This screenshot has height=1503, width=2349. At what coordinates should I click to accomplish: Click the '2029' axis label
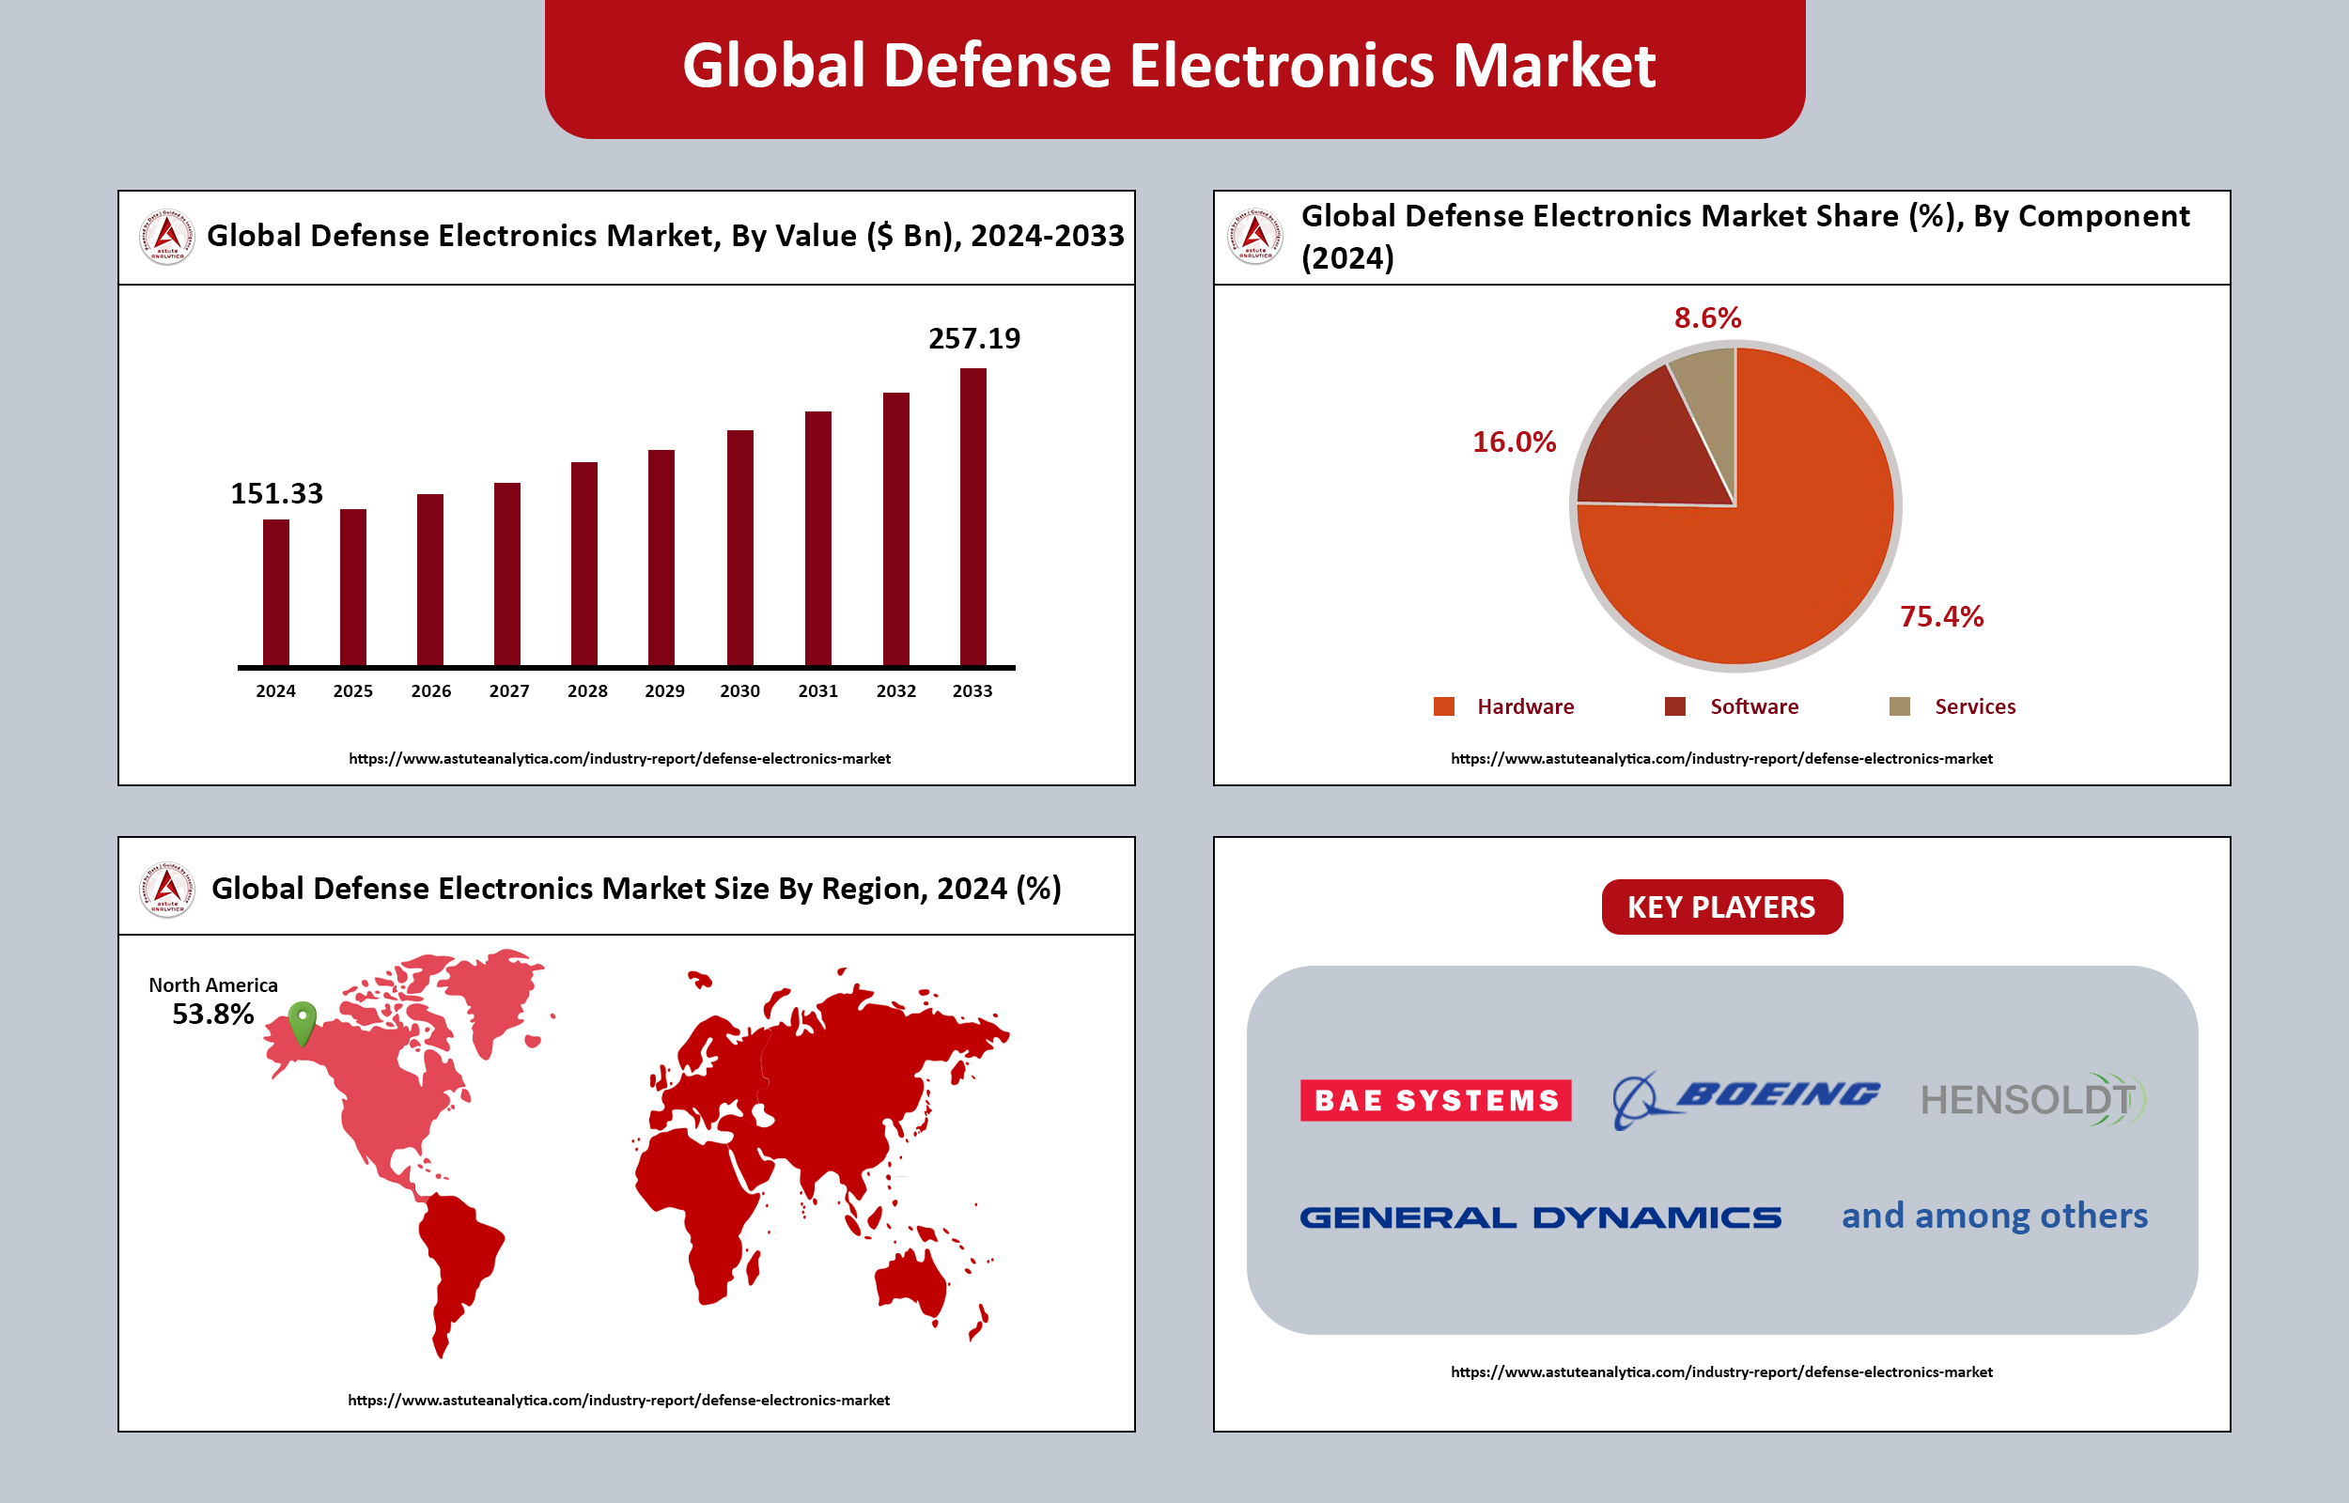664,691
